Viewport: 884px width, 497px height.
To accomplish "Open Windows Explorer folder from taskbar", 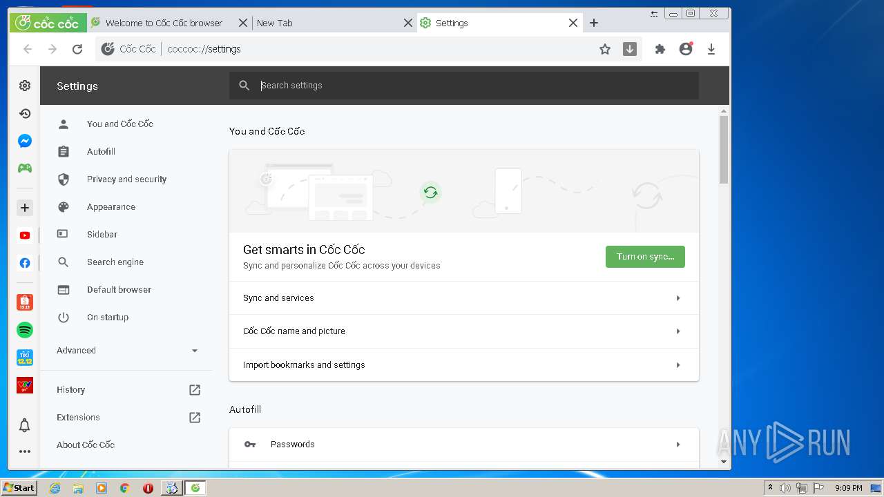I will (78, 488).
